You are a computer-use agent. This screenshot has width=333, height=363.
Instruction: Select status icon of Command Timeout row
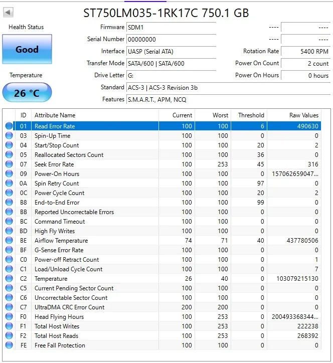[x=9, y=221]
